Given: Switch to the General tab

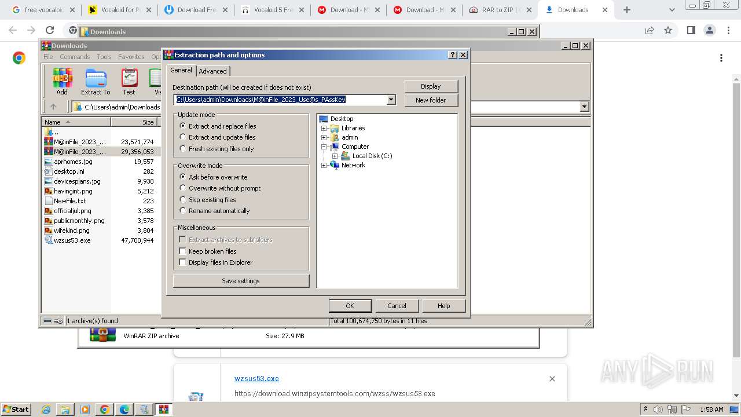Looking at the screenshot, I should [181, 70].
